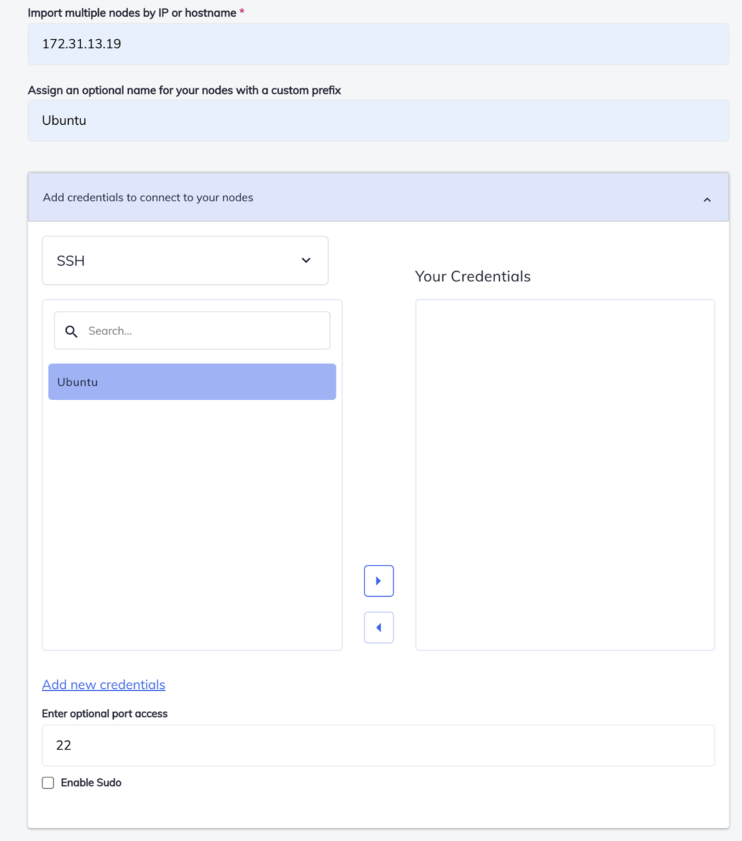This screenshot has width=742, height=841.
Task: Click the SSH dropdown chevron arrow
Action: coord(306,260)
